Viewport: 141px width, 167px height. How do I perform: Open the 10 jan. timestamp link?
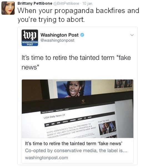coord(88,4)
